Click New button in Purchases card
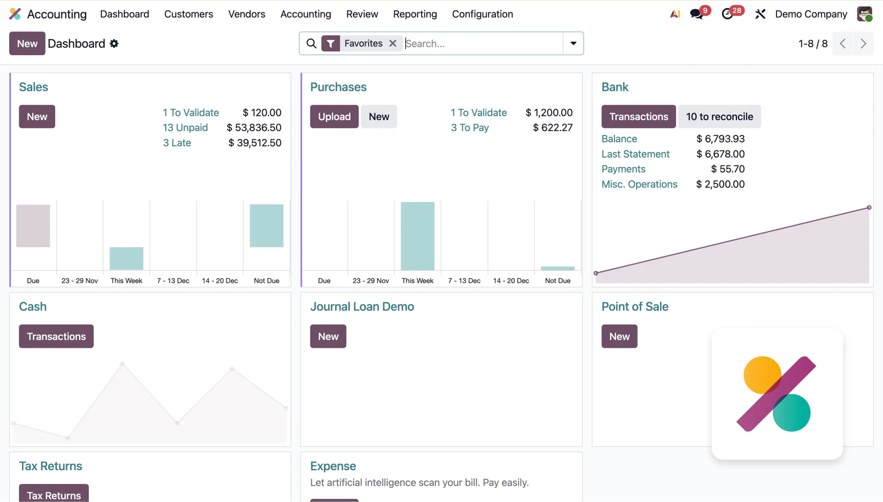Screen dimensions: 883x502 (x=379, y=117)
